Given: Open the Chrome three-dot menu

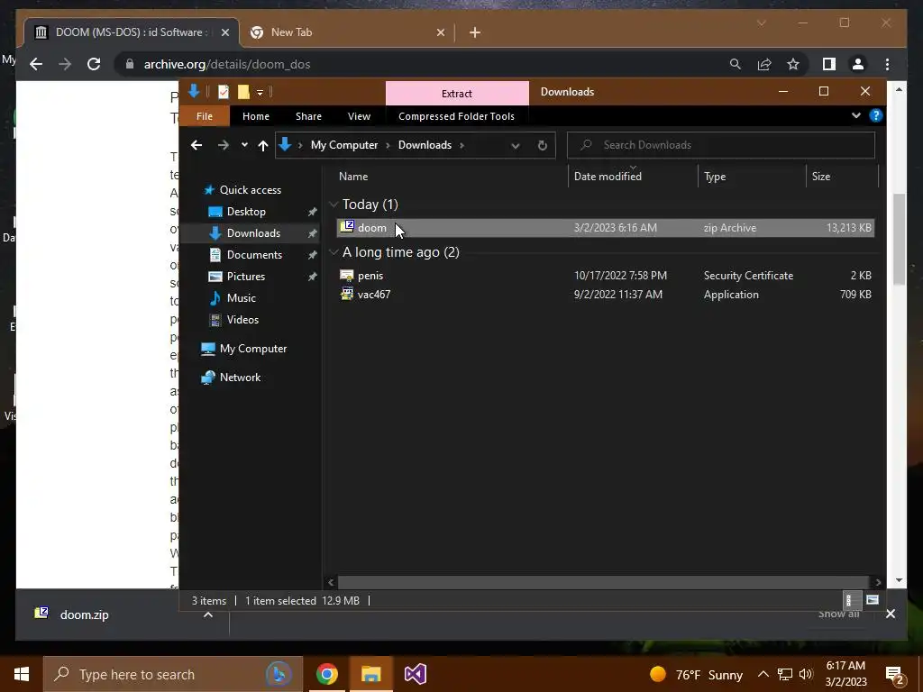Looking at the screenshot, I should 887,64.
